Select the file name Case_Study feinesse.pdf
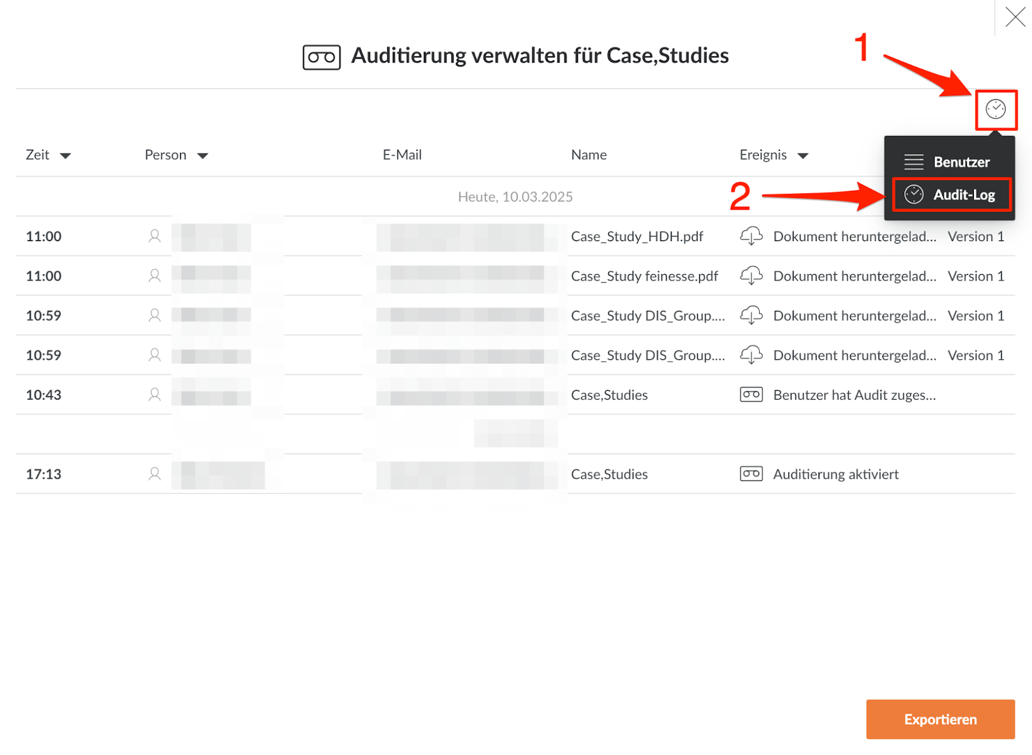The width and height of the screenshot is (1032, 755). 644,277
